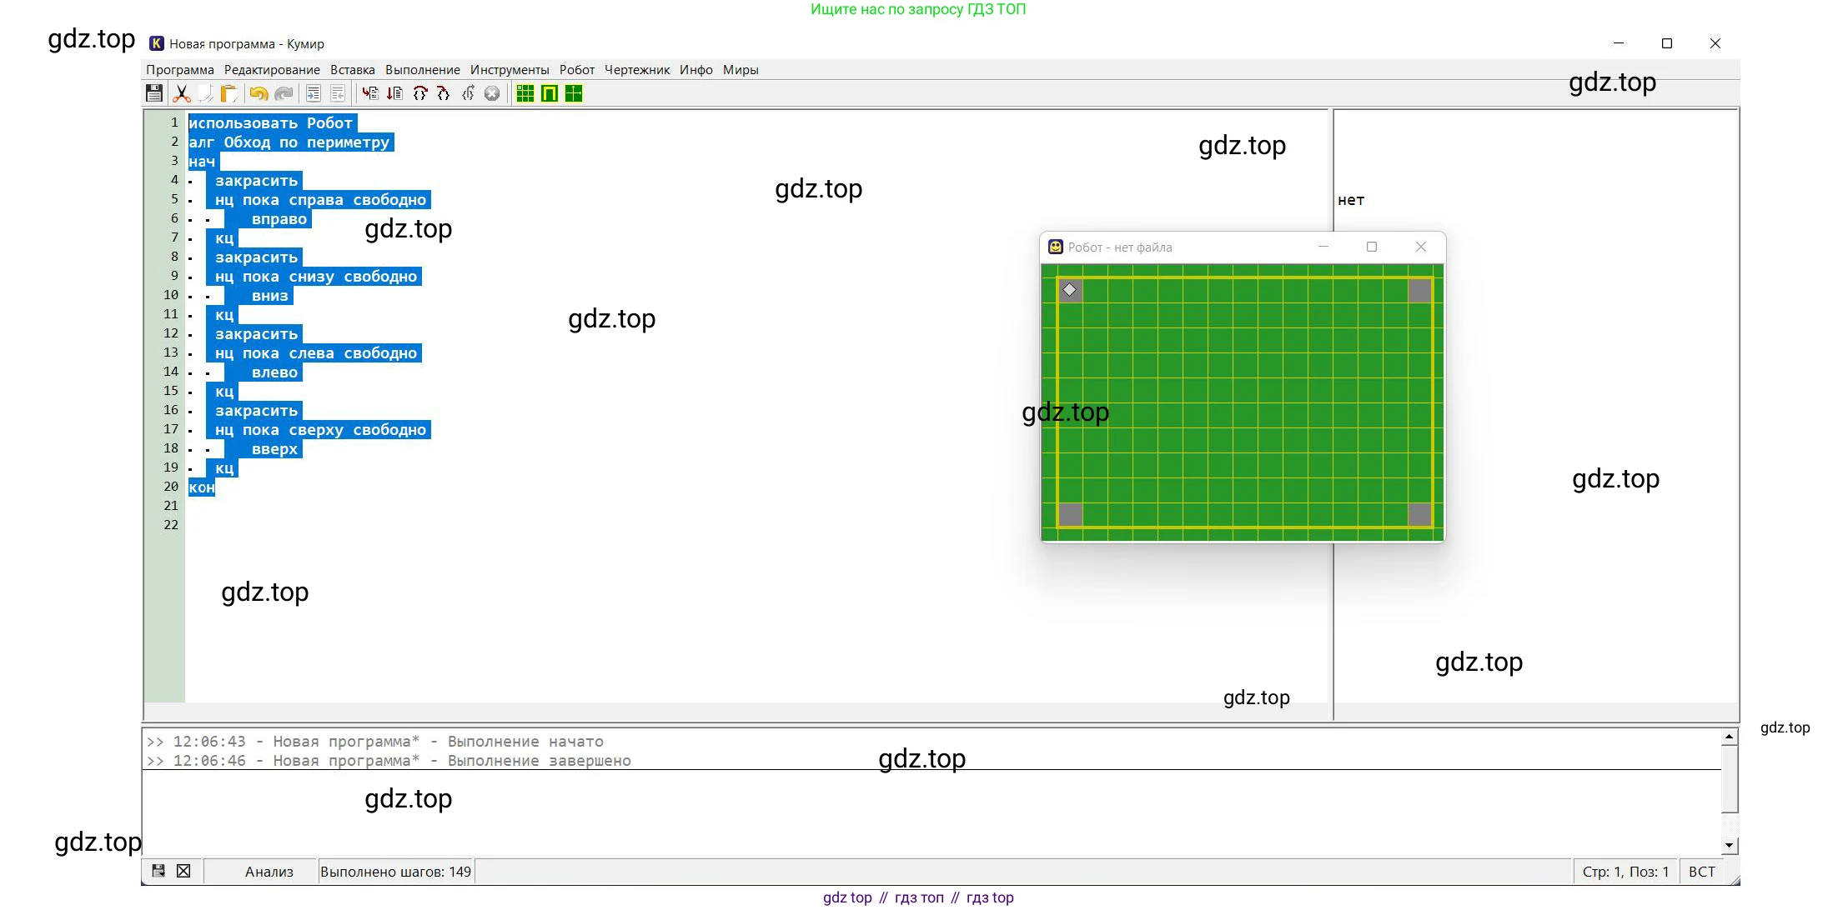1838x910 pixels.
Task: Click the floppy disk icon in the status bar
Action: tap(158, 871)
